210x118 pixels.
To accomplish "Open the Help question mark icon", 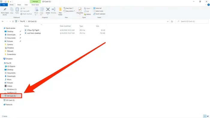I will (x=208, y=5).
